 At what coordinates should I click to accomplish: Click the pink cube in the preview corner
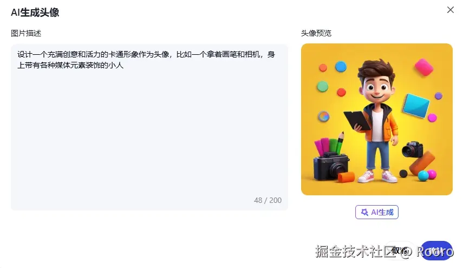[x=423, y=67]
